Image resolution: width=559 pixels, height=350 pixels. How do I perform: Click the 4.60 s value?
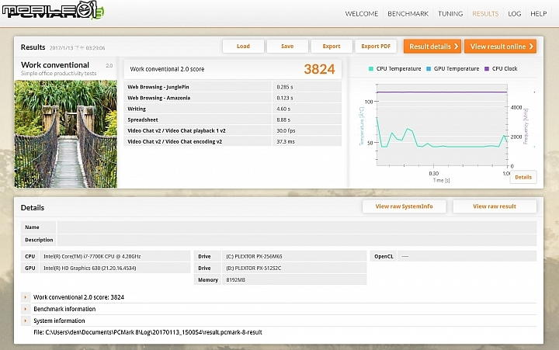[283, 109]
